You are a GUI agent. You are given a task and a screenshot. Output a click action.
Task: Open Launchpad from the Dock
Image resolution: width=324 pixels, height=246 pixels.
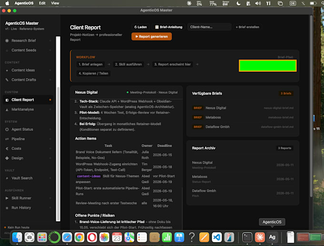coord(42,237)
